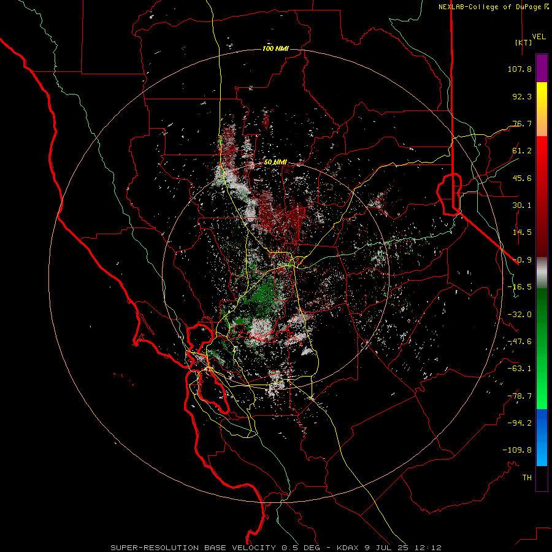Screen dimensions: 552x552
Task: Click the blue segment of velocity color bar
Action: 542,437
